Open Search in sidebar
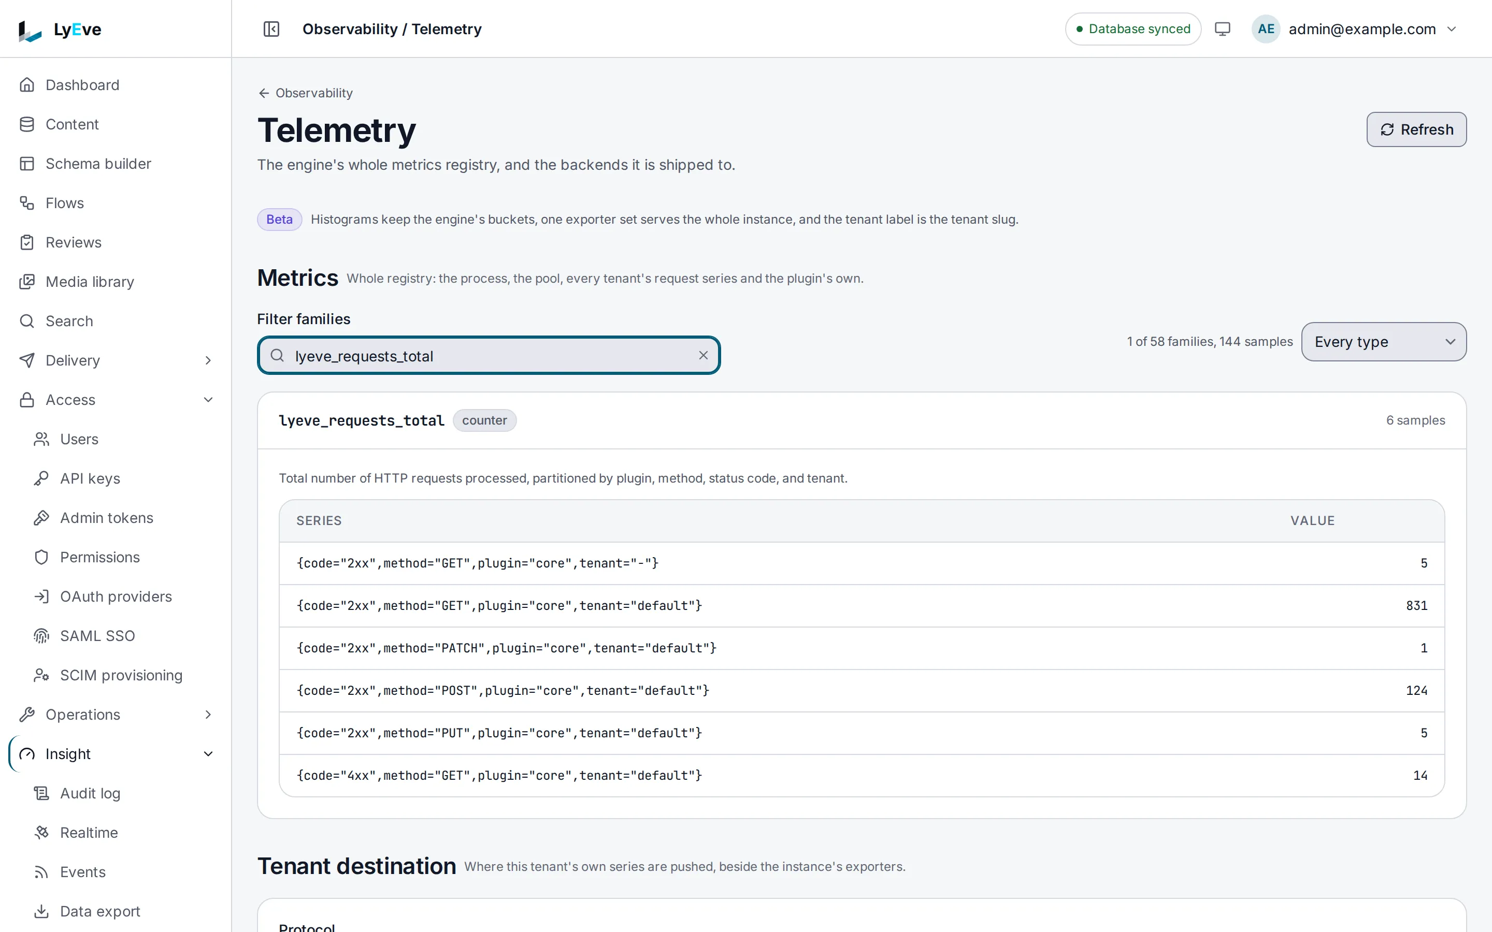Viewport: 1492px width, 932px height. 116,321
